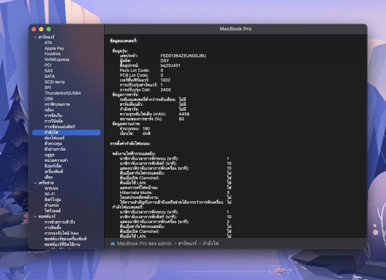Open the การวินิจฉัย entry
Viewport: 386px width, 280px height.
point(54,121)
